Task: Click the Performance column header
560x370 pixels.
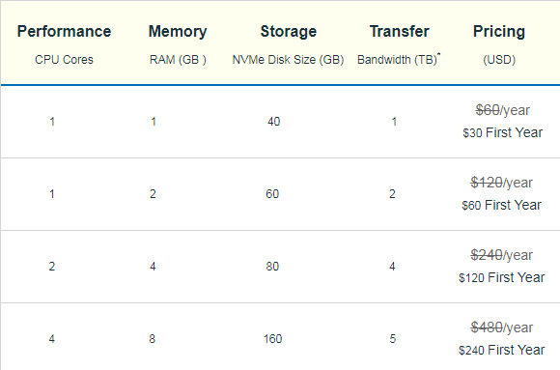Action: pyautogui.click(x=65, y=32)
